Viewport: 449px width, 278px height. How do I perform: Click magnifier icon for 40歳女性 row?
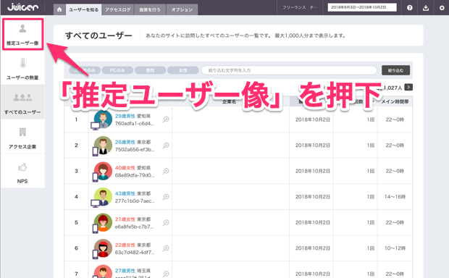coord(166,171)
